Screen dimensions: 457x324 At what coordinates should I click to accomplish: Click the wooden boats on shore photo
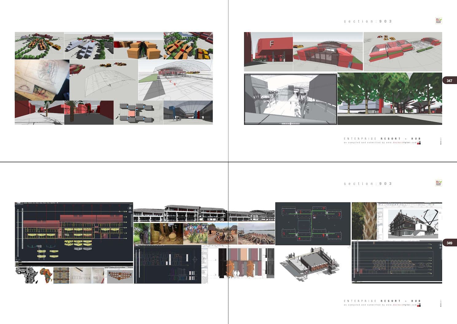pyautogui.click(x=256, y=234)
